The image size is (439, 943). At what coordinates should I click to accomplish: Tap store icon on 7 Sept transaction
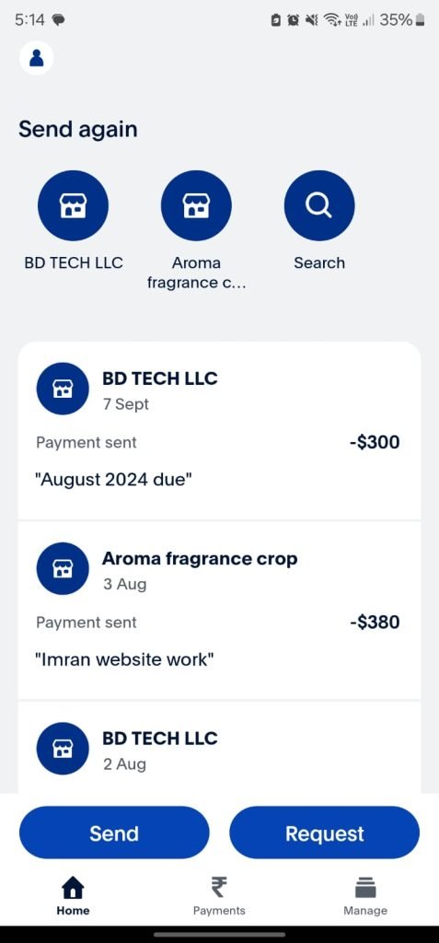click(x=63, y=389)
